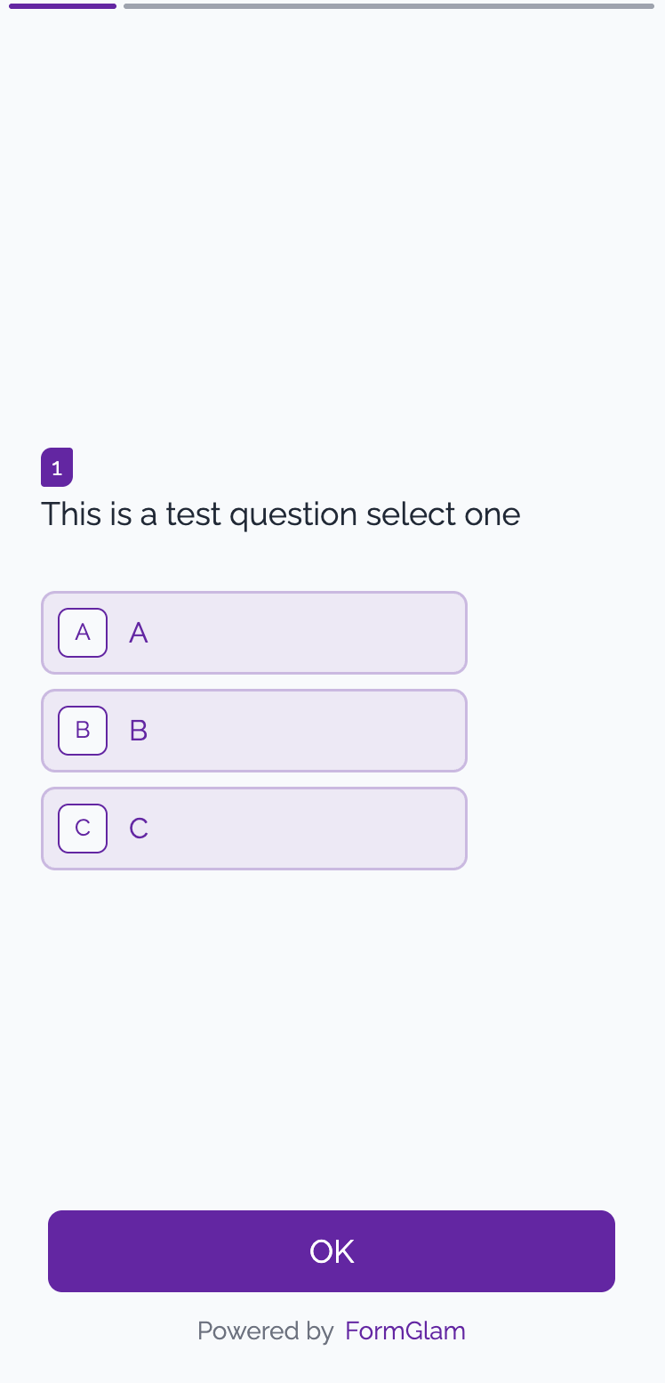665x1383 pixels.
Task: Click the large "B" option label text
Action: point(139,731)
